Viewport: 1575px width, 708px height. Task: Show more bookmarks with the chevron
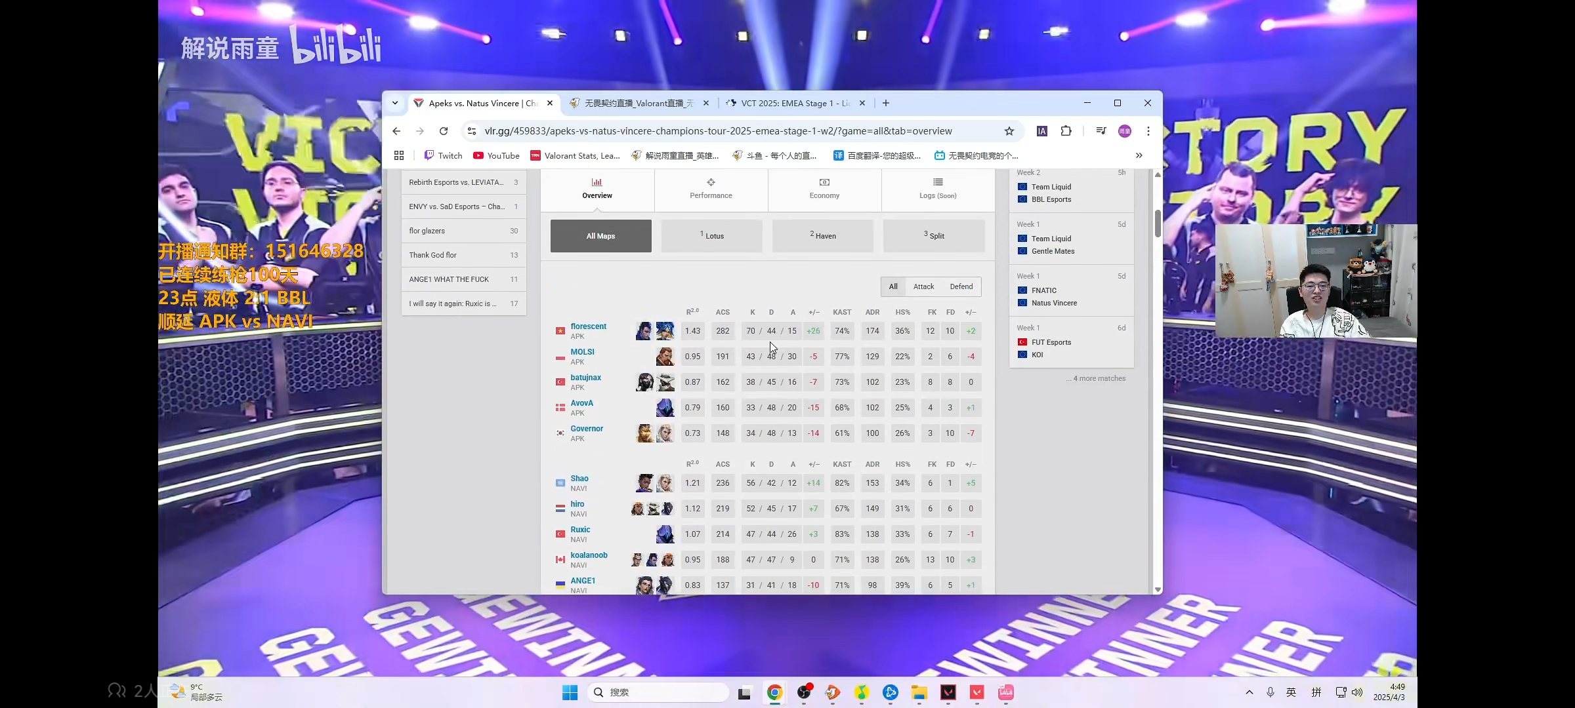coord(1139,155)
